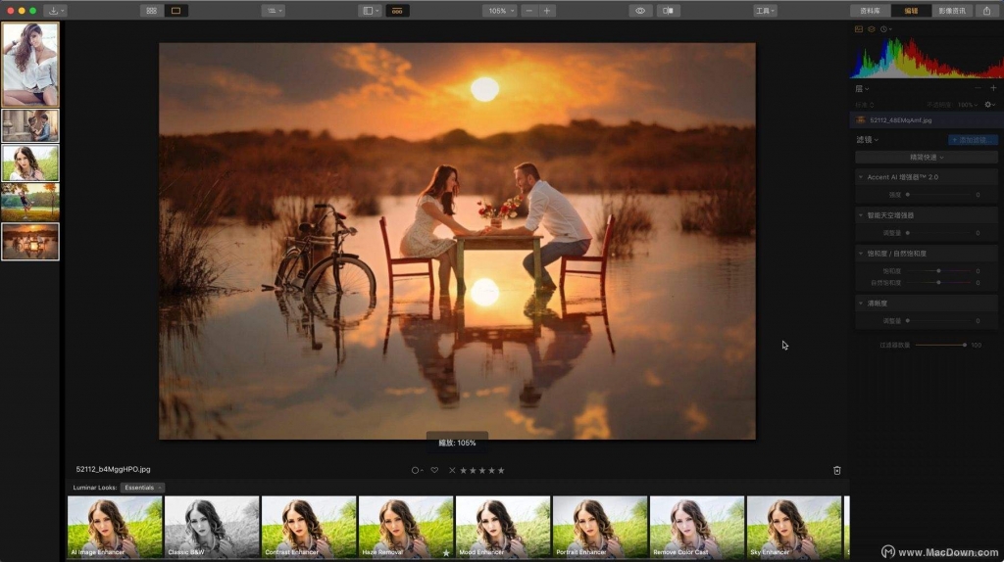Remove layer with the minus icon
The height and width of the screenshot is (562, 1004).
978,88
